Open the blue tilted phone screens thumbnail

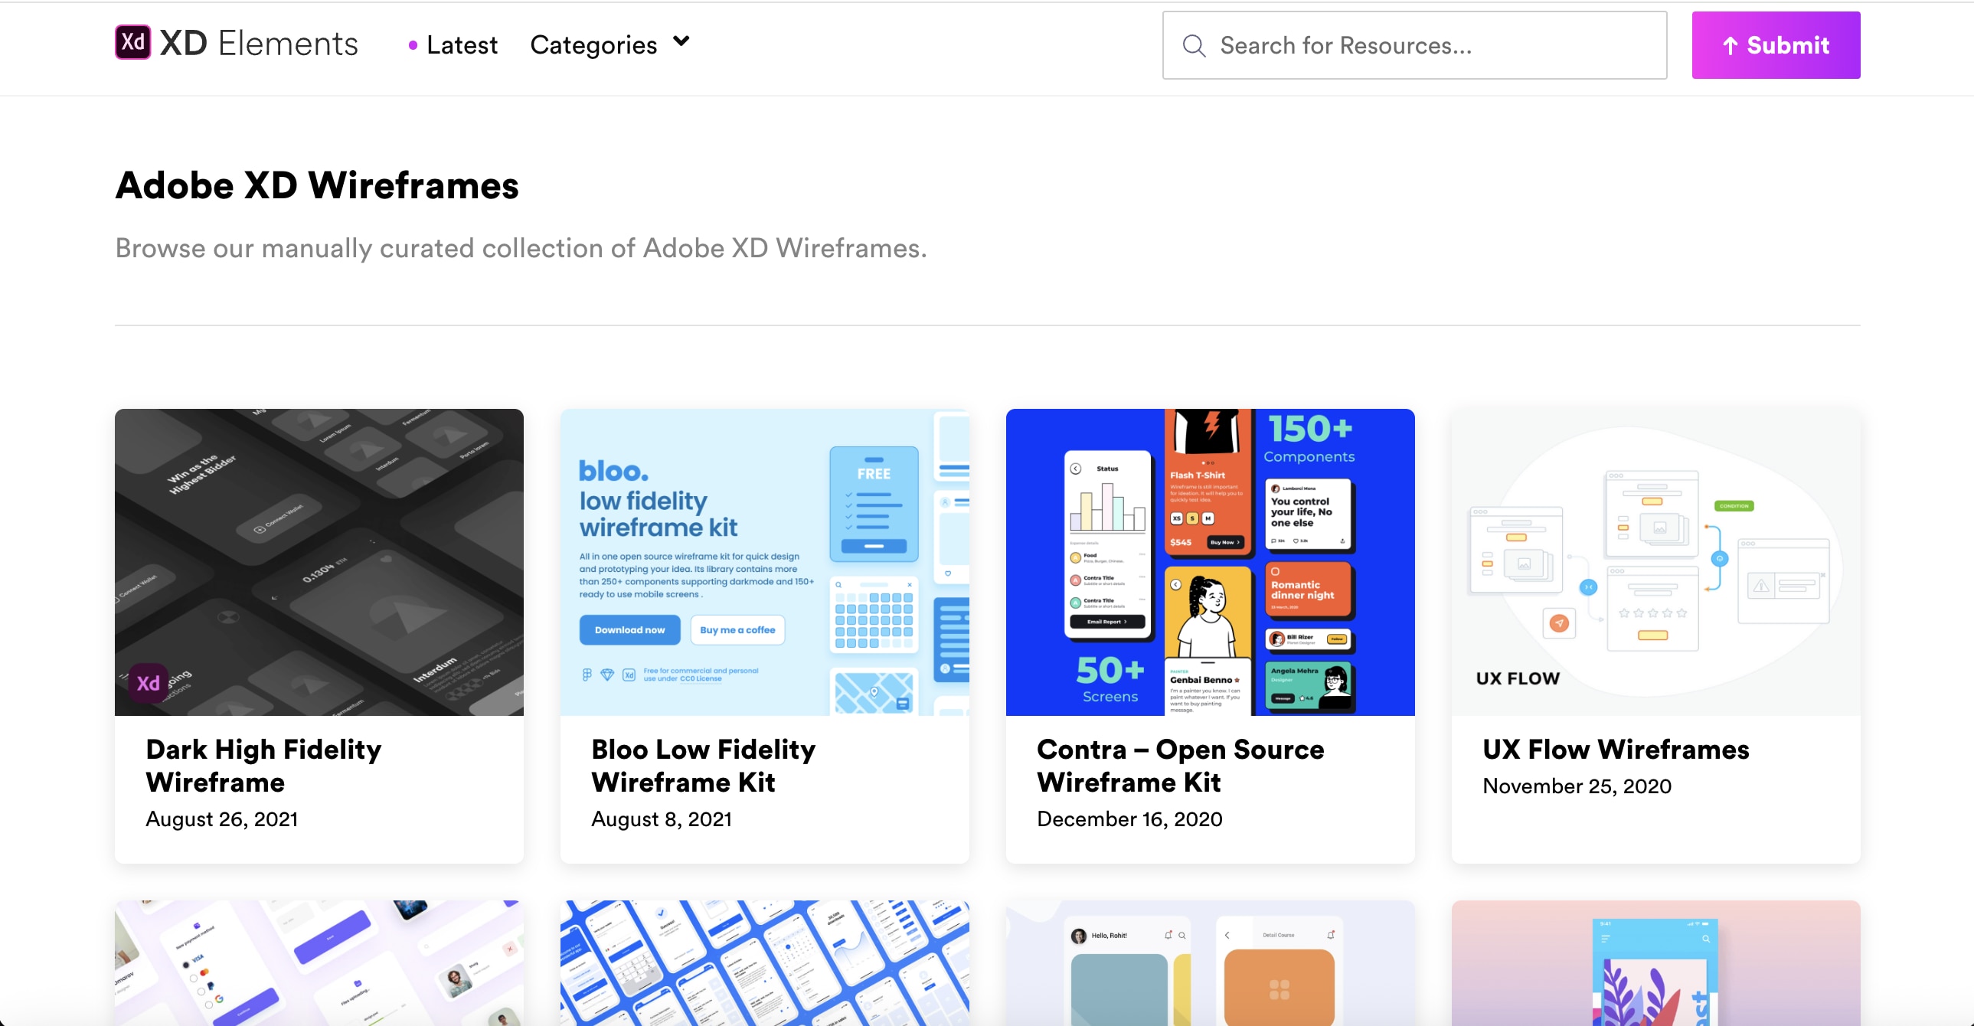pos(764,962)
